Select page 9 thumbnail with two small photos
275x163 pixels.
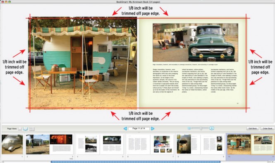[213, 144]
